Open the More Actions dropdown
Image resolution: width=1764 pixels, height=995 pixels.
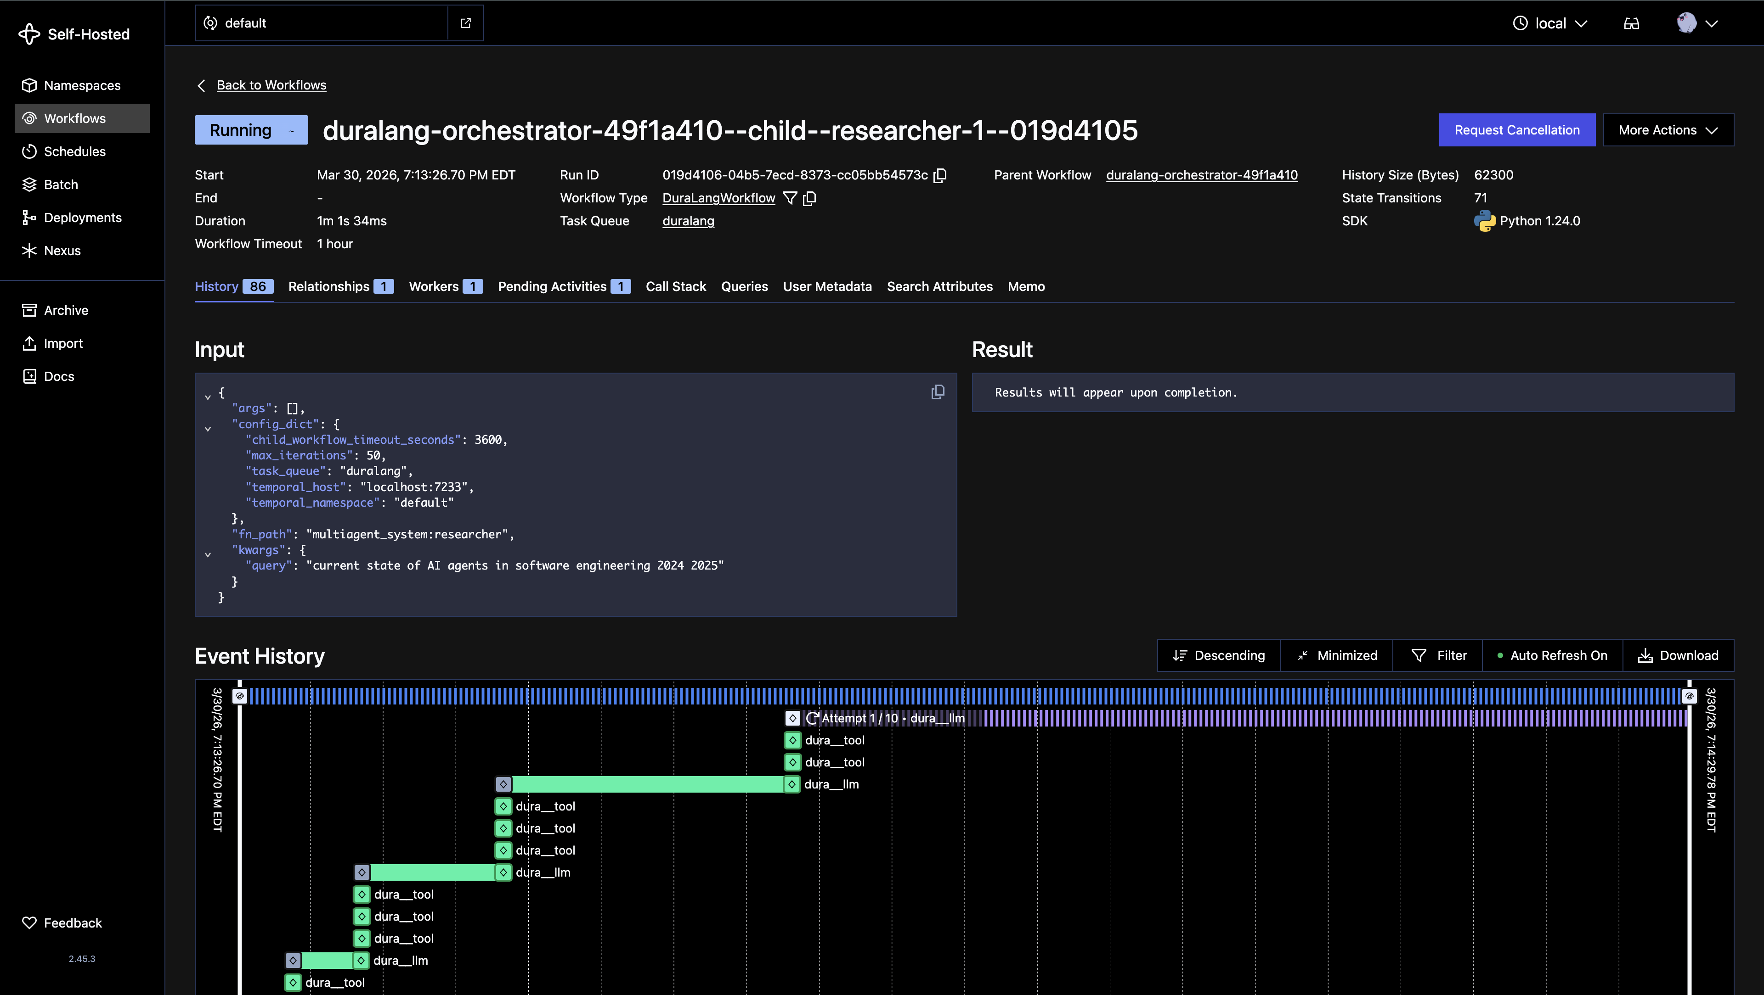pos(1668,130)
